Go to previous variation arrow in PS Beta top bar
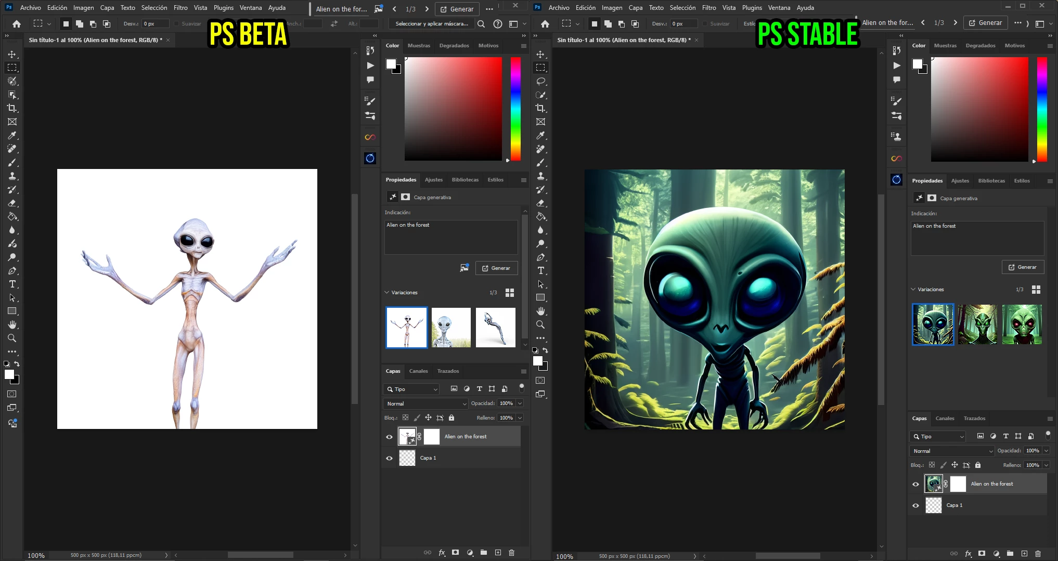 pyautogui.click(x=394, y=9)
